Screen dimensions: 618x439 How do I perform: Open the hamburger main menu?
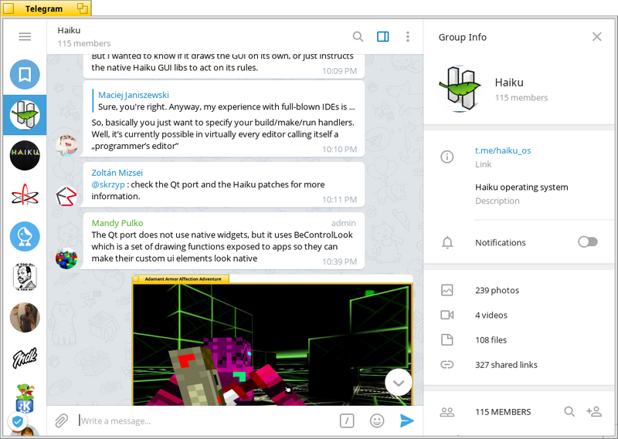point(25,36)
